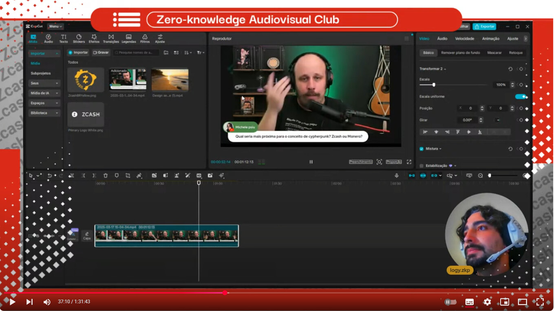The width and height of the screenshot is (554, 311).
Task: Open the Stickers library tab
Action: (79, 39)
